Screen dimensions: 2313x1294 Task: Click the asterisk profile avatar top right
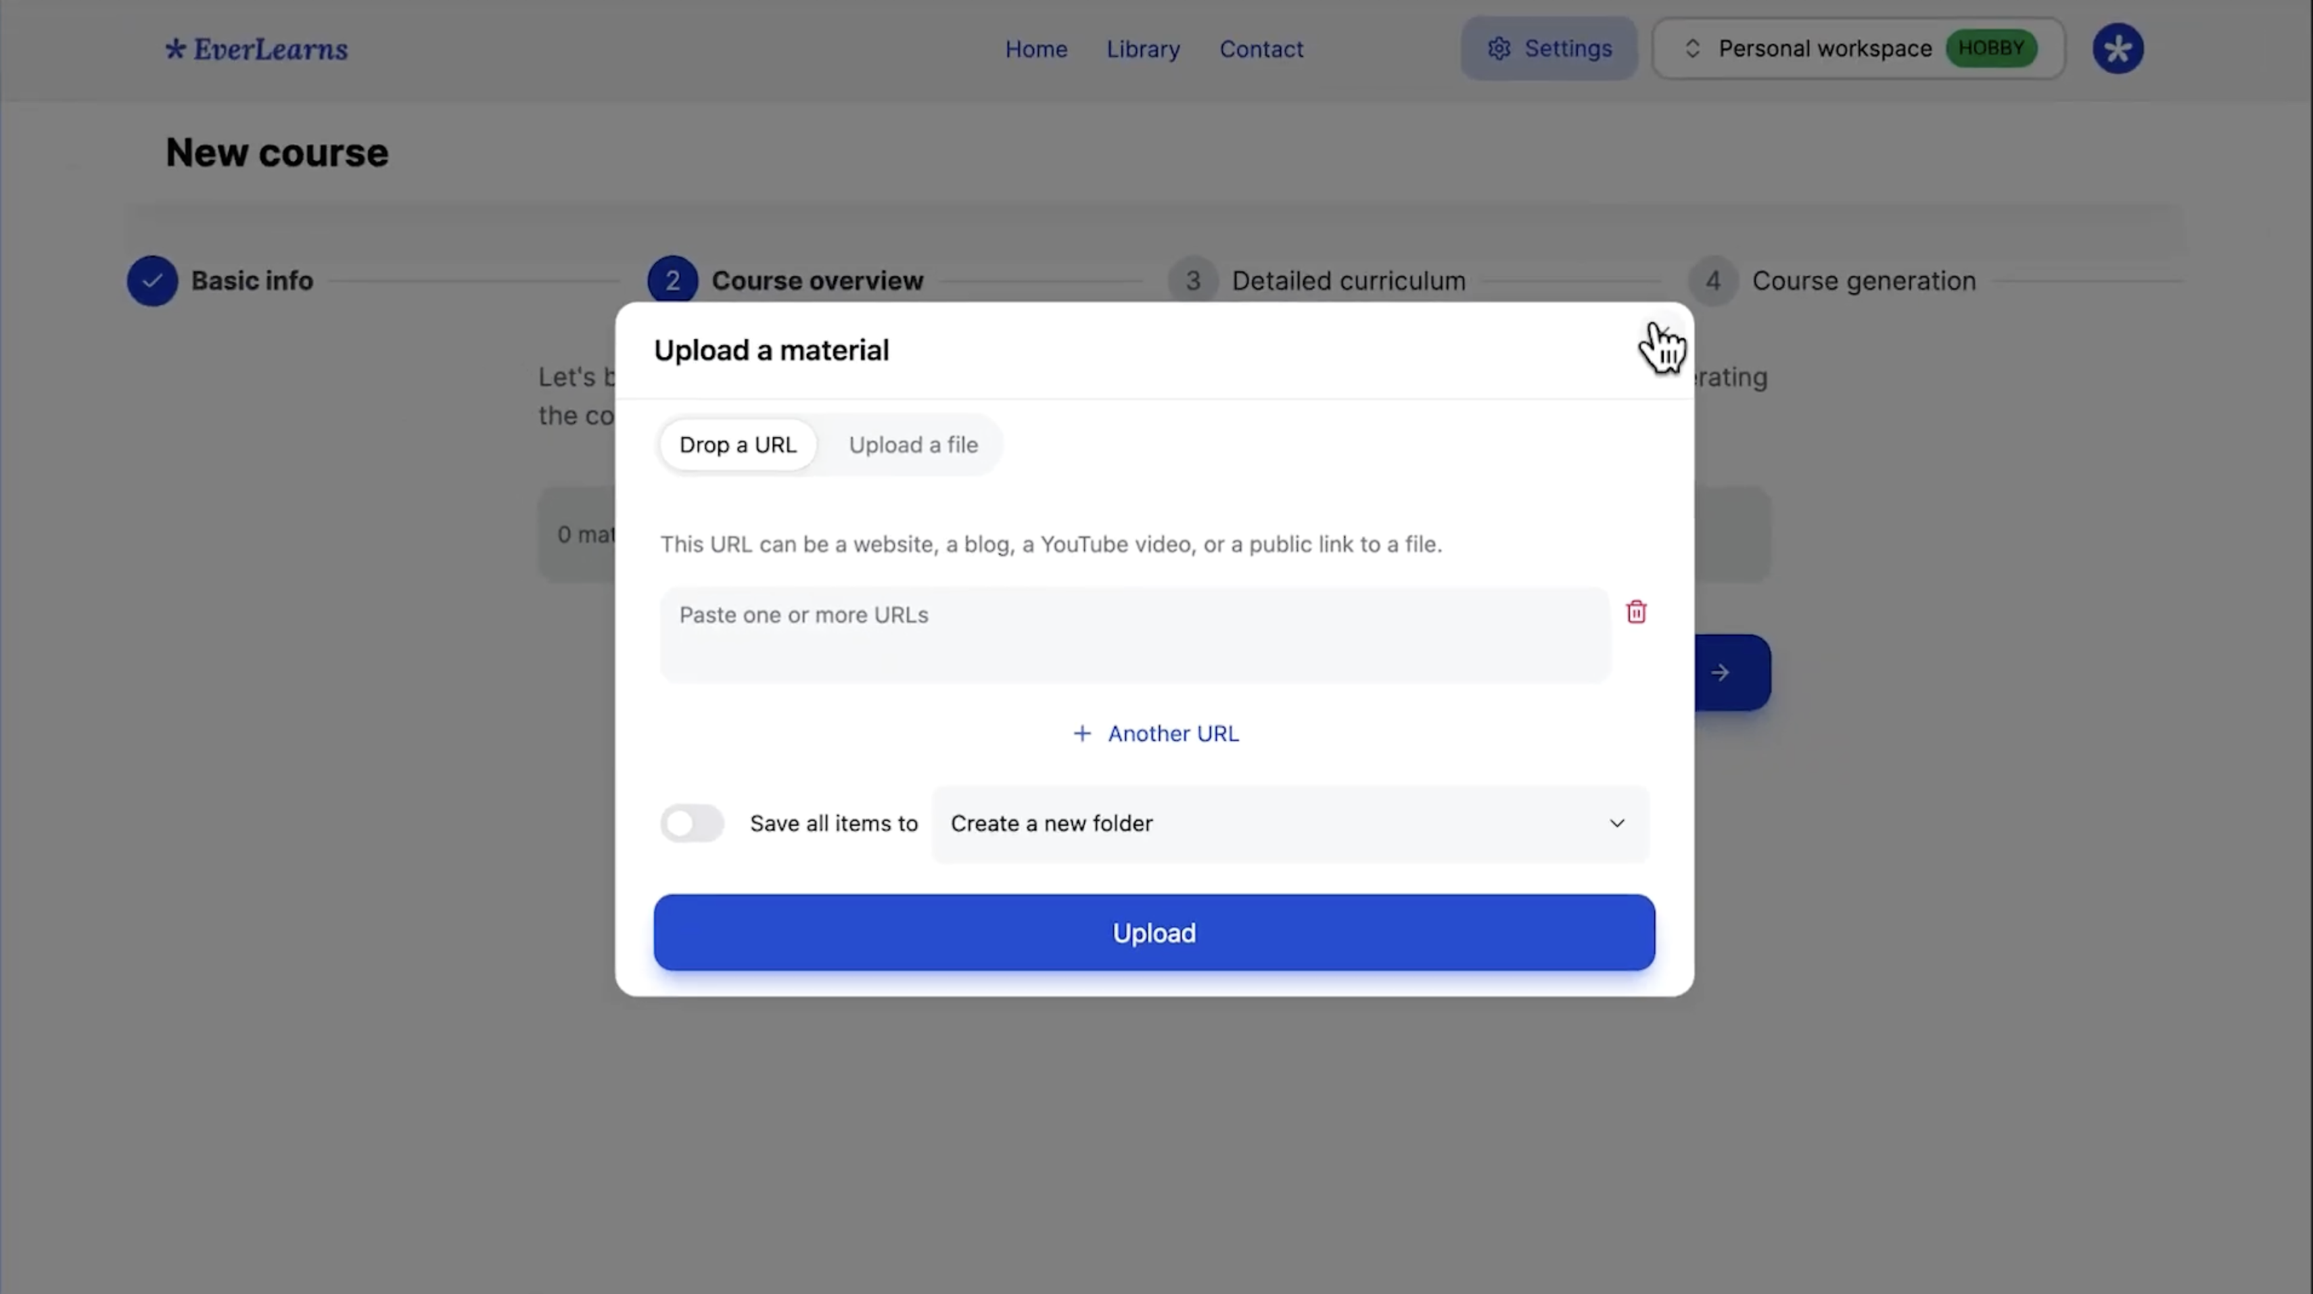click(2118, 49)
